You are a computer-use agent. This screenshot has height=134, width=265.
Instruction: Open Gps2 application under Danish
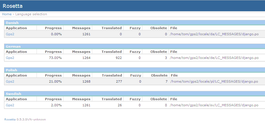point(10,34)
